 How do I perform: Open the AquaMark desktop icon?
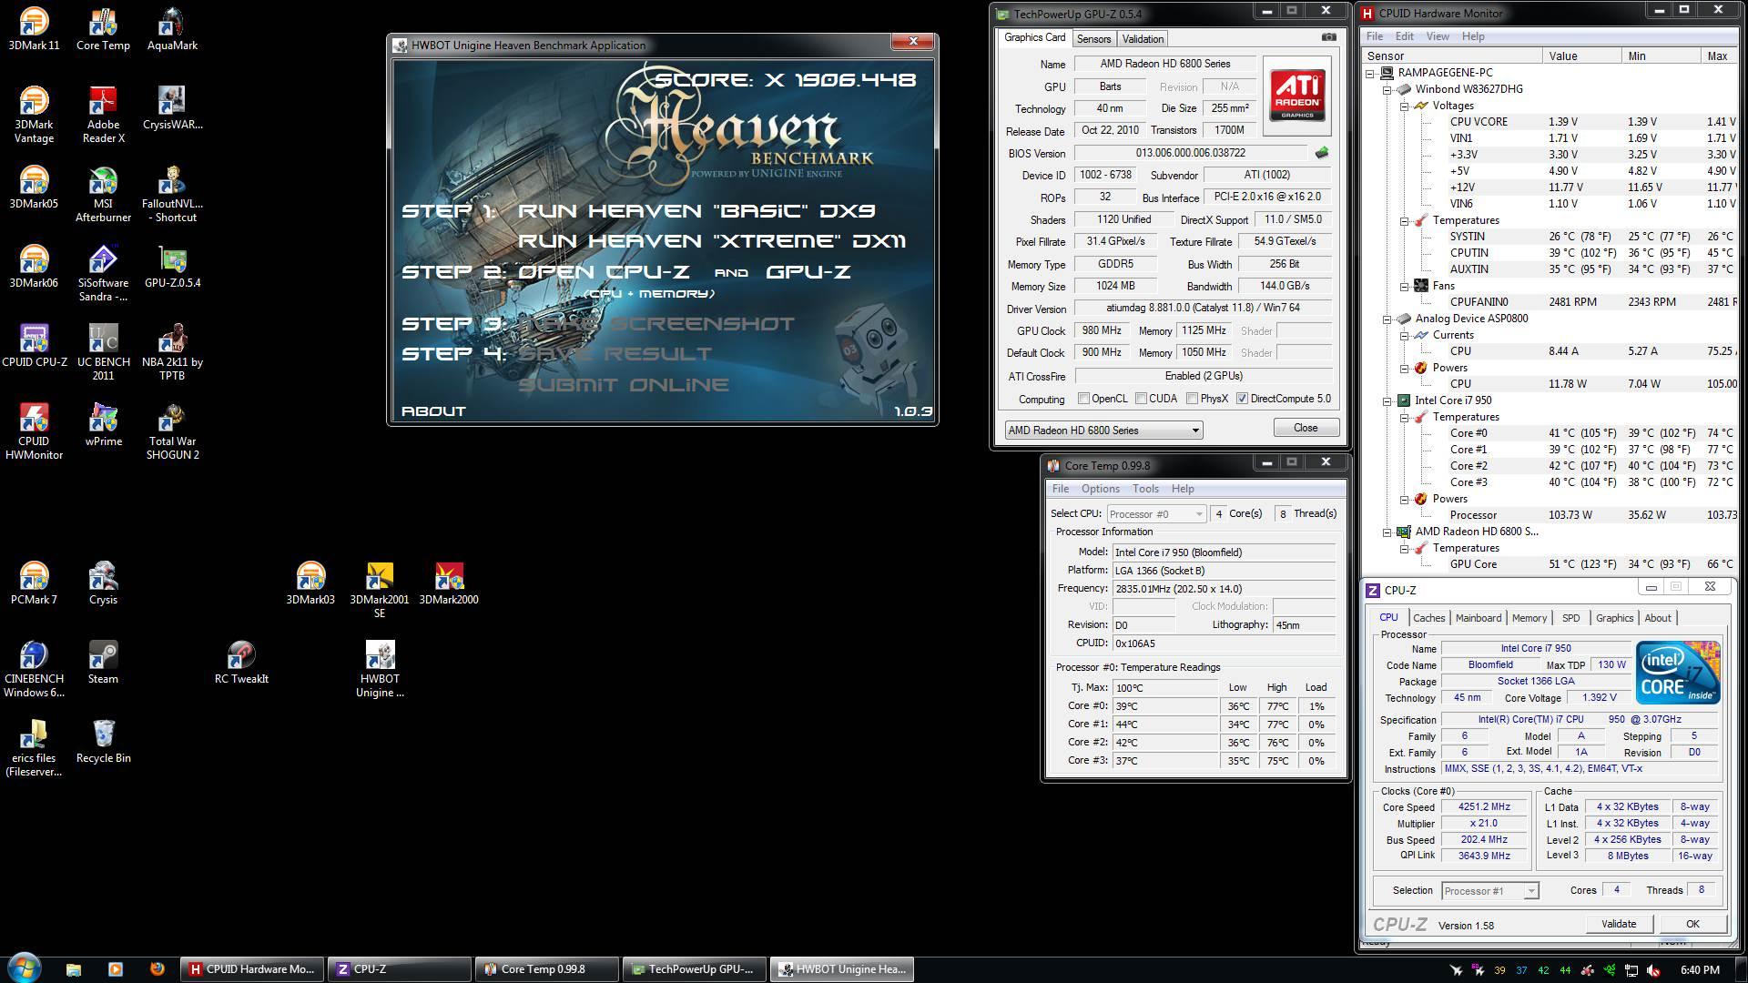point(172,28)
